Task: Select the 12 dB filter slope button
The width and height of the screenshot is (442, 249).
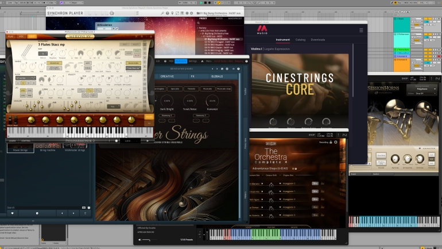Action: click(x=23, y=83)
